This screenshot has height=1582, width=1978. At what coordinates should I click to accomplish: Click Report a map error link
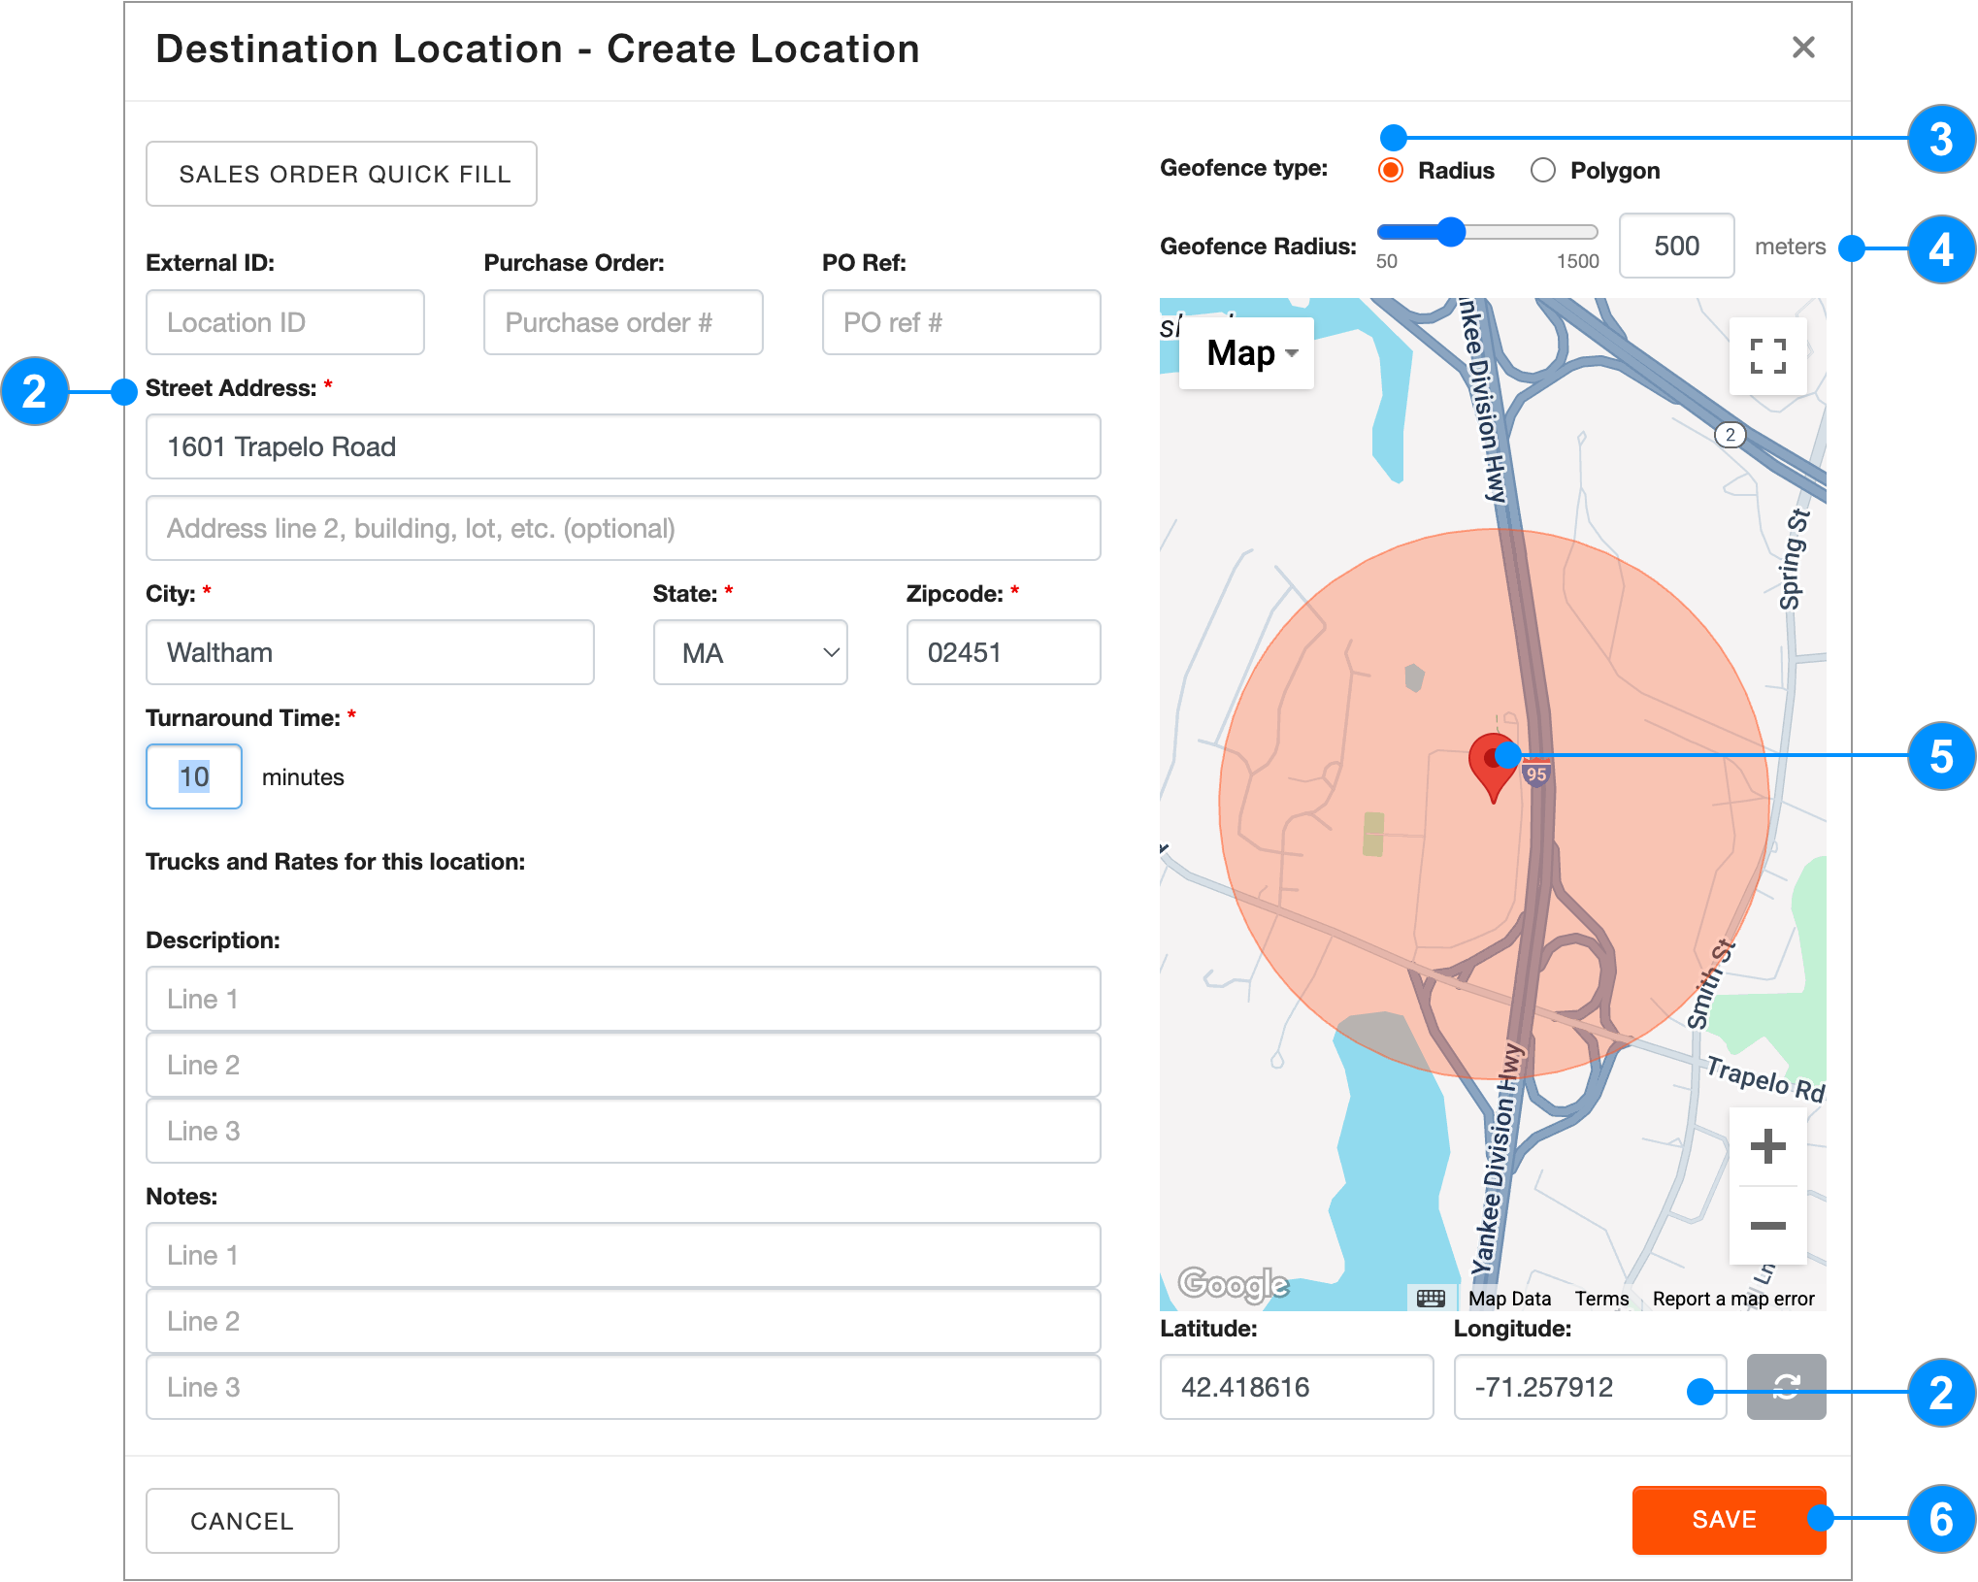click(1733, 1299)
